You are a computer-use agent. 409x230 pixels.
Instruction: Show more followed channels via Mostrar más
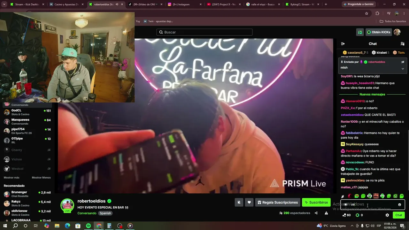[x=12, y=178]
